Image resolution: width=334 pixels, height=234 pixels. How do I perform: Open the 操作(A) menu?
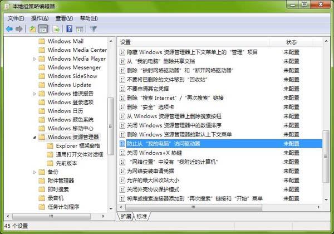pyautogui.click(x=40, y=18)
